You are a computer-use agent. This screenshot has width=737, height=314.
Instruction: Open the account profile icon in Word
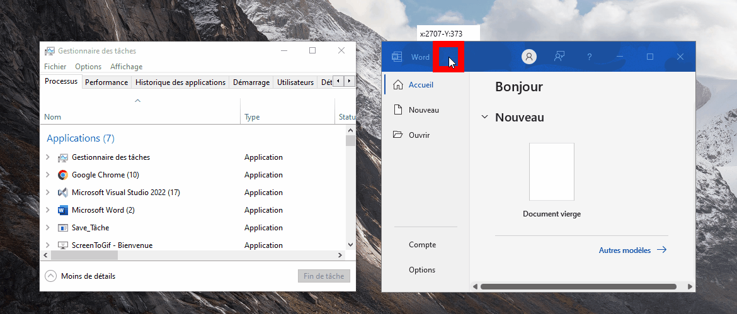tap(529, 57)
